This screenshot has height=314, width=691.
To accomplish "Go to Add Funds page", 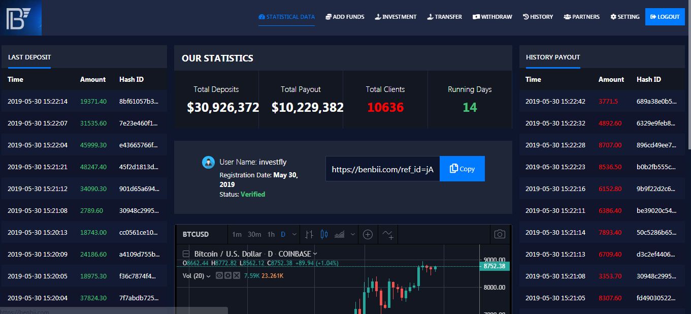I will coord(345,17).
